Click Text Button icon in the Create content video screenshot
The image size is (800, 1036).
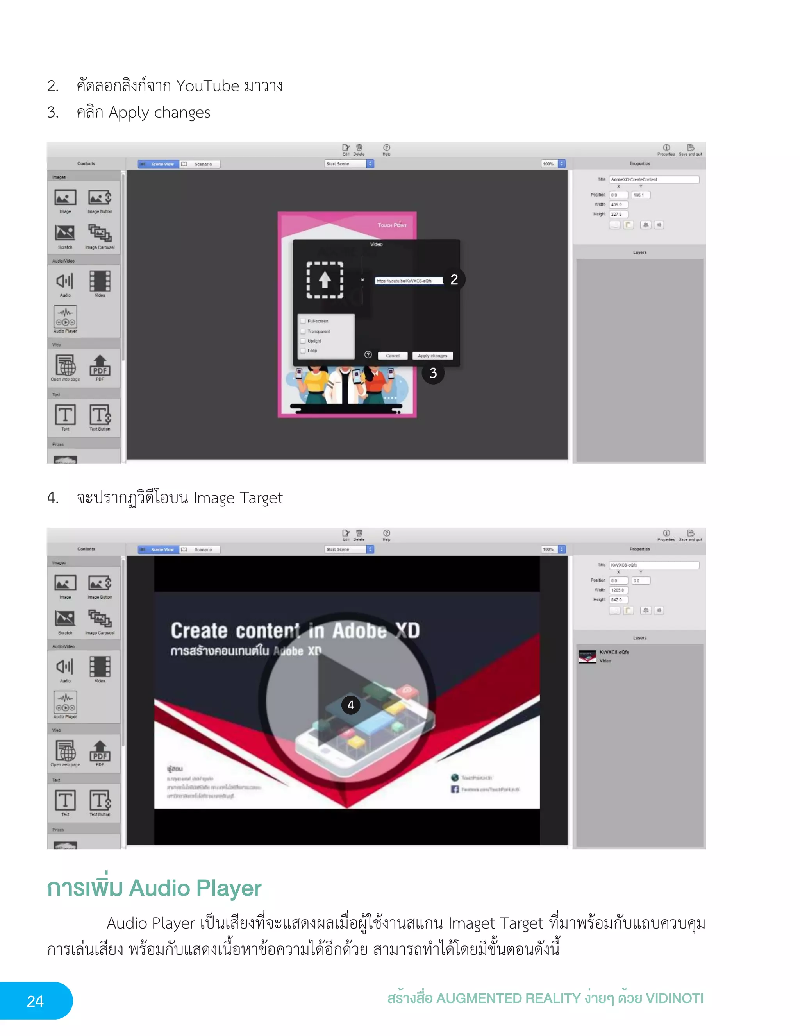coord(100,800)
